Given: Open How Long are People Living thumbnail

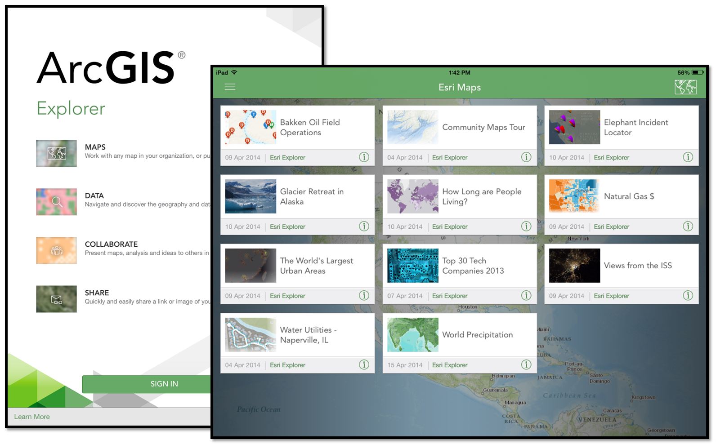Looking at the screenshot, I should [413, 196].
